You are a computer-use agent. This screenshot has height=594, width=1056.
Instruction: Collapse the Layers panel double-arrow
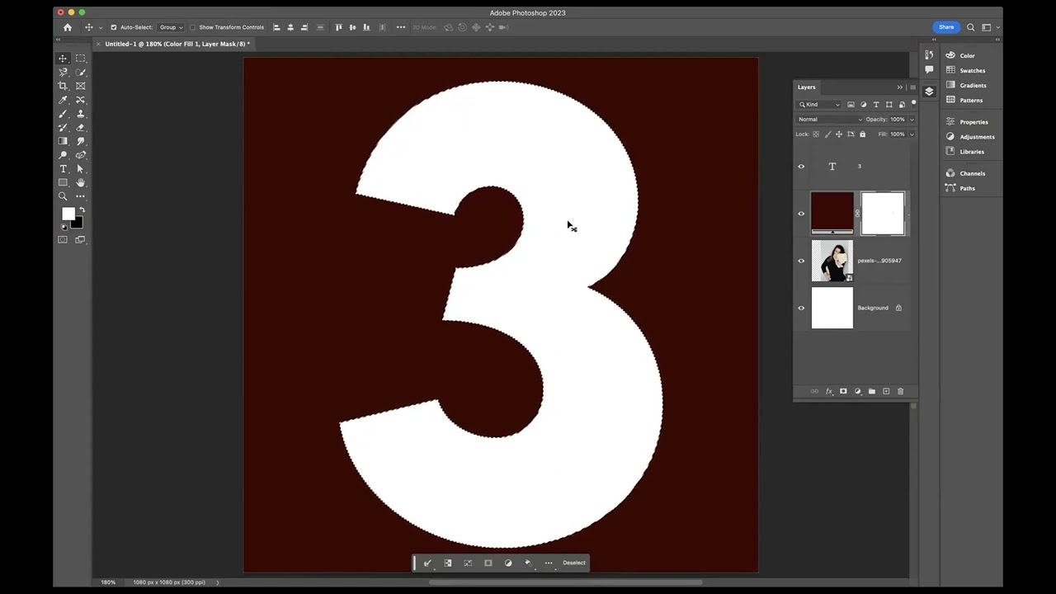[x=900, y=87]
